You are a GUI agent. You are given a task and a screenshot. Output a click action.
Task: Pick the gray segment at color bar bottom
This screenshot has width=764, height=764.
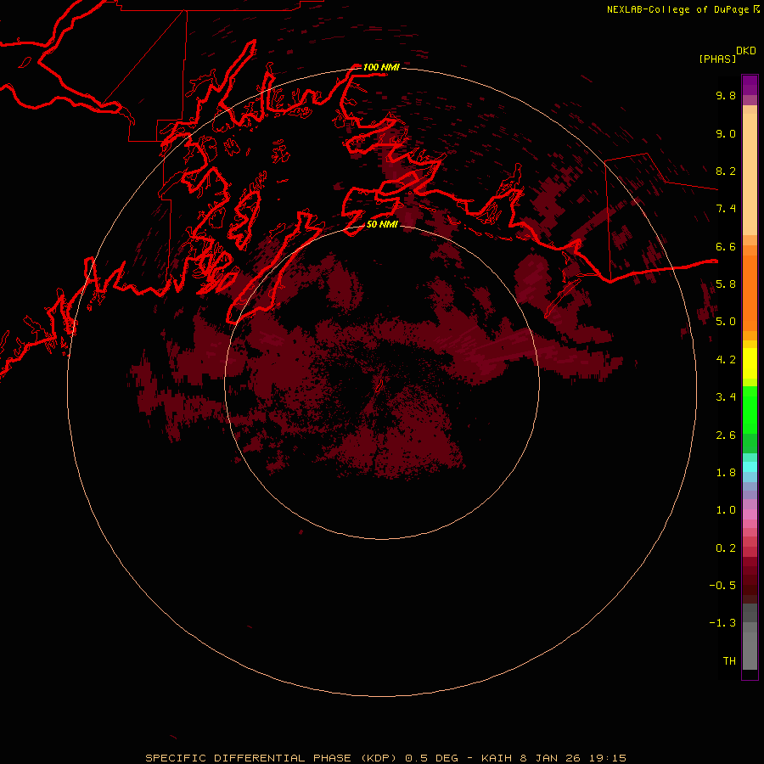750,650
